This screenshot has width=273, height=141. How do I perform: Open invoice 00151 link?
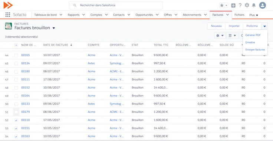pos(26,128)
